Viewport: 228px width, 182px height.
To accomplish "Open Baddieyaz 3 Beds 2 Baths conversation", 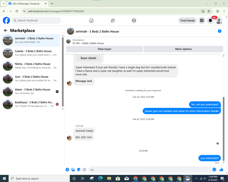I will coord(31,104).
